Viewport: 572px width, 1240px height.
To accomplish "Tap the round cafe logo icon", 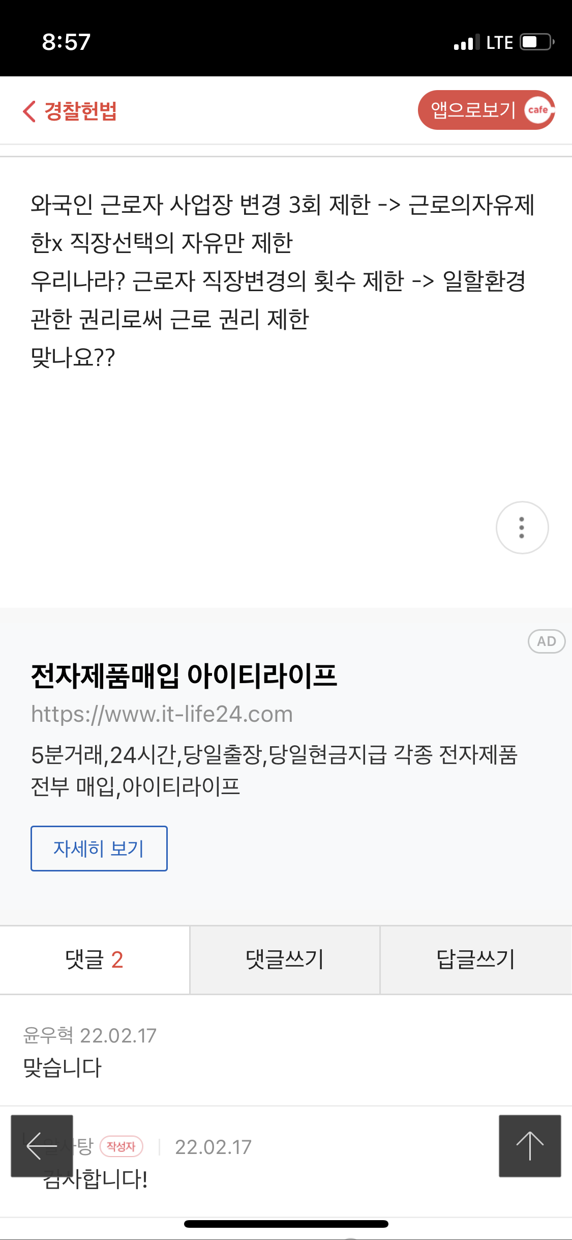I will click(x=538, y=109).
